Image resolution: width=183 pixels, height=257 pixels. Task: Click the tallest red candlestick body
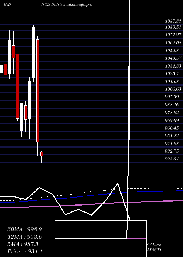click(x=38, y=91)
